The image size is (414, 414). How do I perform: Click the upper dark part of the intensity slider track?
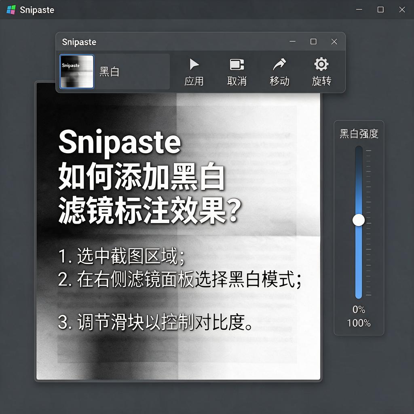[359, 180]
